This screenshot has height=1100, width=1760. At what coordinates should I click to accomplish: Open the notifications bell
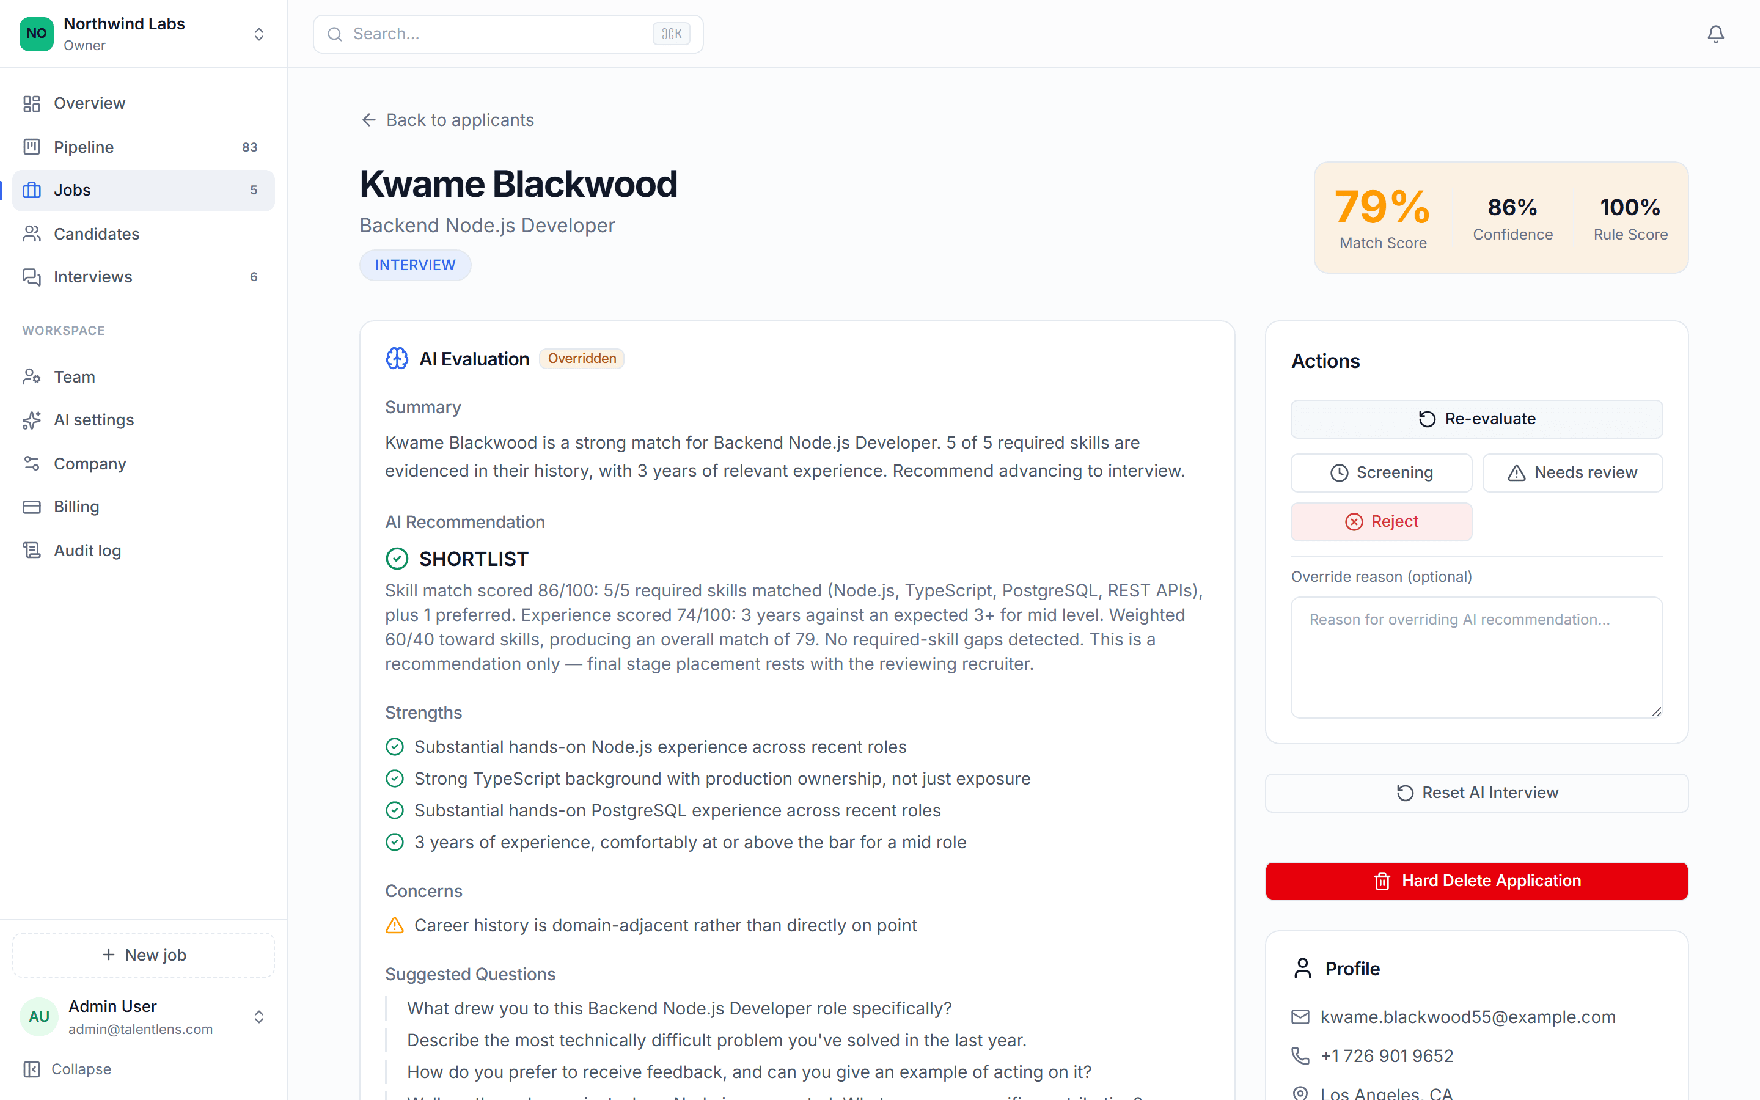[1715, 34]
